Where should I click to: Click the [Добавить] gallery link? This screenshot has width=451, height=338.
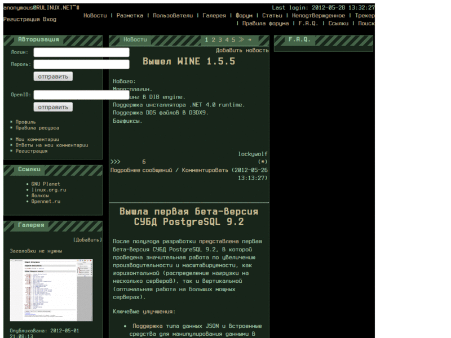88,240
